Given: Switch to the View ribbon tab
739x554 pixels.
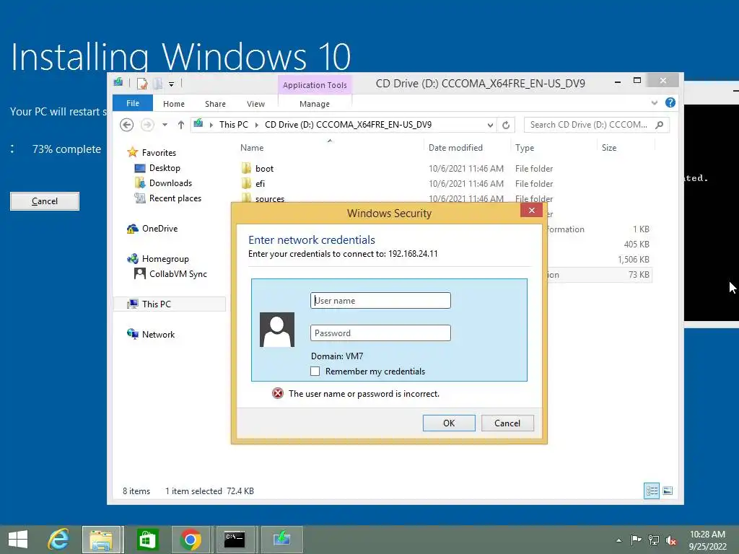Looking at the screenshot, I should point(255,104).
